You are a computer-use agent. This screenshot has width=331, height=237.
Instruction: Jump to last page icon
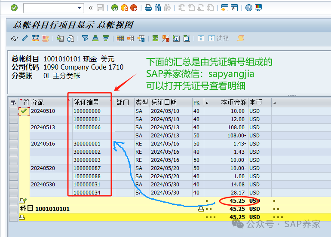[x=210, y=8]
